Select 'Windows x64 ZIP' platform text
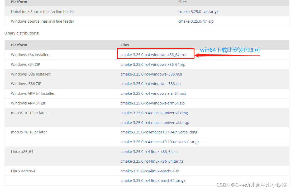 [25, 64]
